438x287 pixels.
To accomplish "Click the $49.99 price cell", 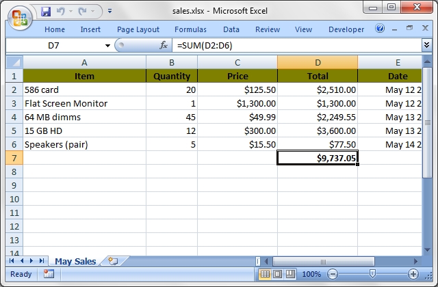I will coord(237,117).
